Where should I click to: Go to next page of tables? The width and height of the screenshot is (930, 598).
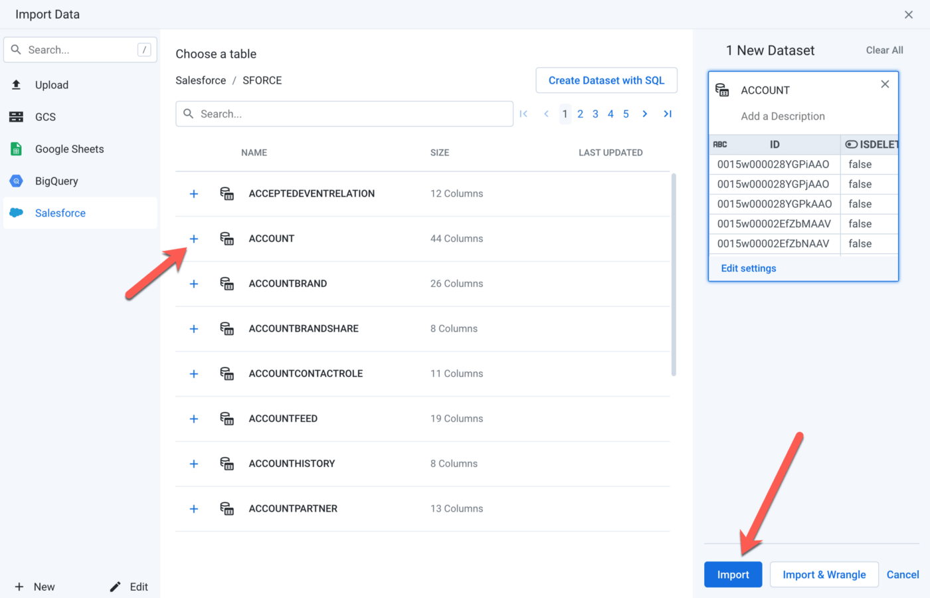point(644,114)
